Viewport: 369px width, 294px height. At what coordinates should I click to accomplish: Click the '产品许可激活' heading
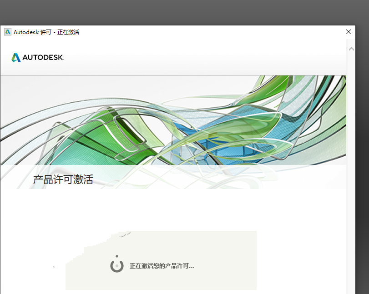[63, 179]
